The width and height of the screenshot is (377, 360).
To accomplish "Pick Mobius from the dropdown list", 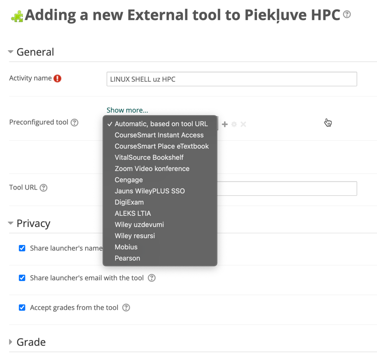I will tap(160, 247).
